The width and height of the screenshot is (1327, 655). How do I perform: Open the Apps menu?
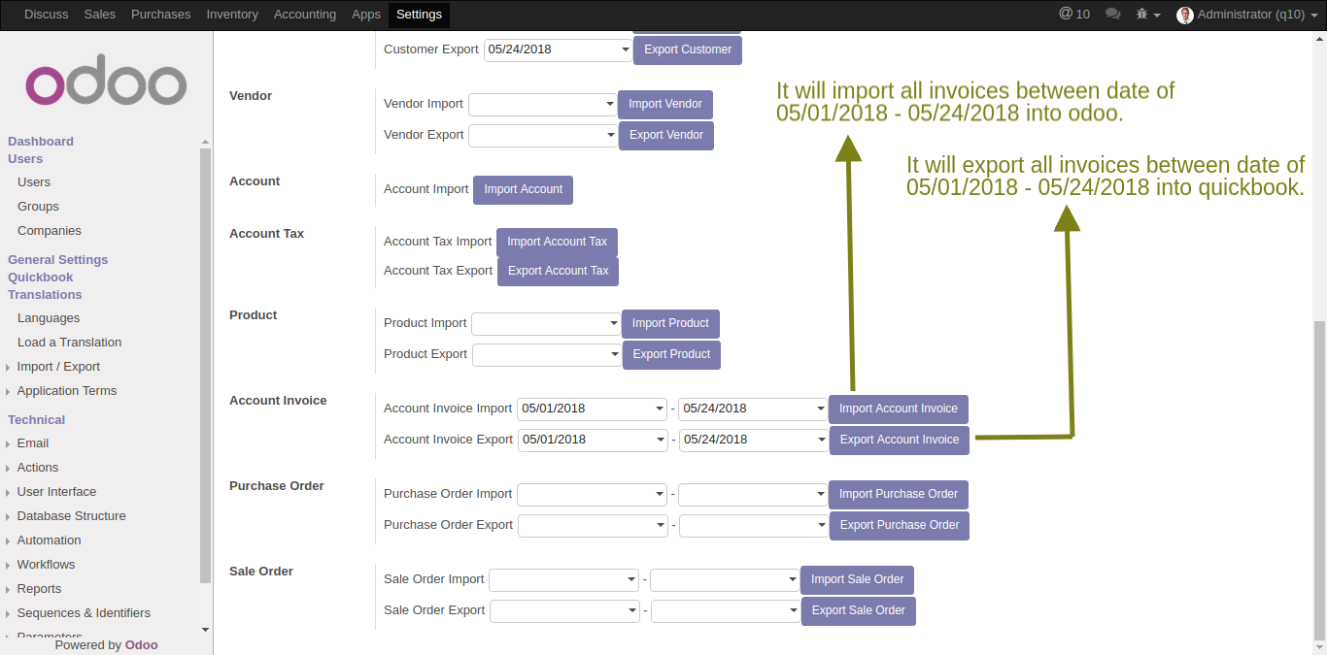tap(366, 15)
